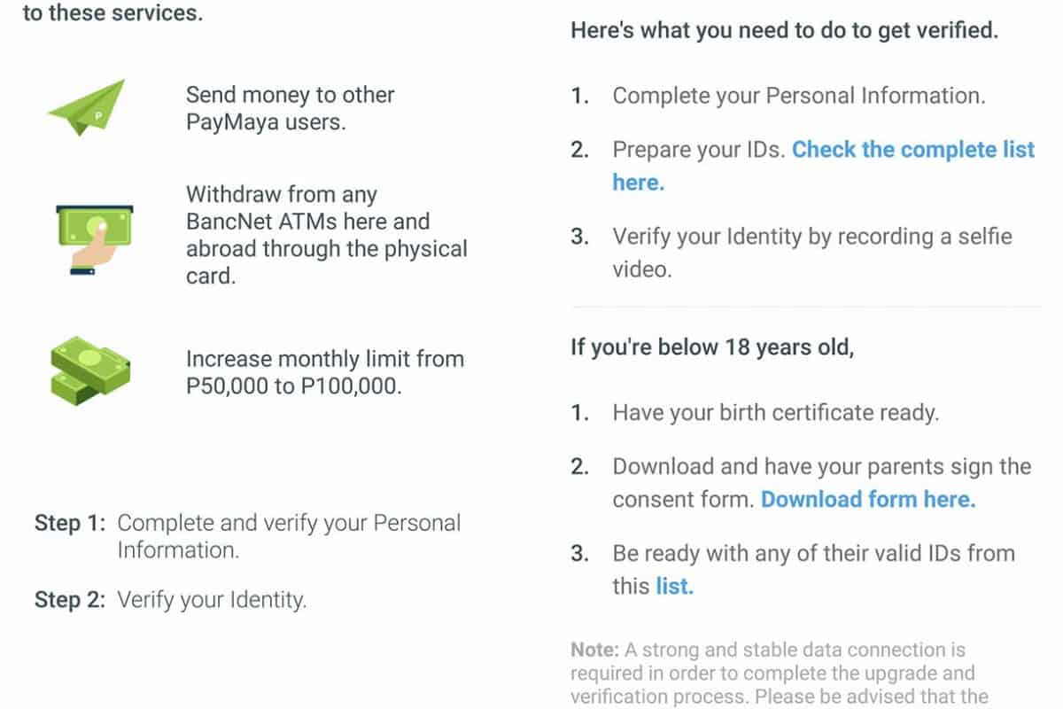Click the 'Step 1:' label
1063x709 pixels.
(70, 523)
